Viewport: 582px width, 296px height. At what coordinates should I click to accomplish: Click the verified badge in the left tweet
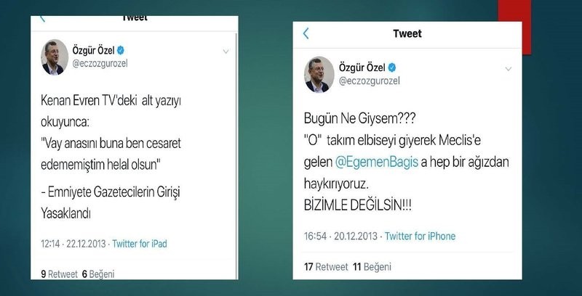(x=121, y=50)
